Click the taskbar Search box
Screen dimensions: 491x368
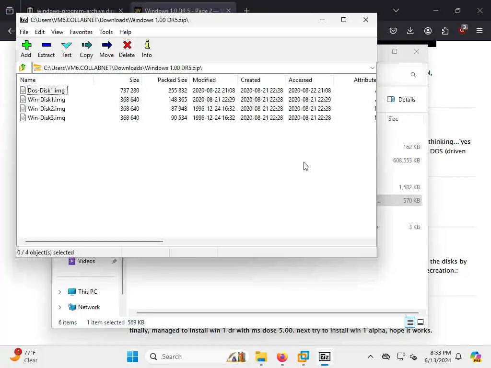[x=197, y=356]
